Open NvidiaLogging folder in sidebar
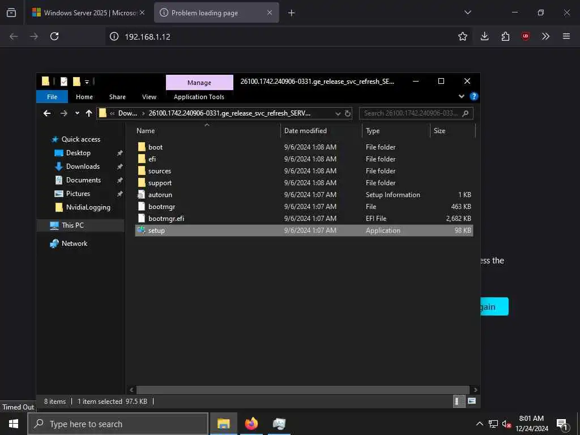The width and height of the screenshot is (580, 435). click(x=88, y=207)
